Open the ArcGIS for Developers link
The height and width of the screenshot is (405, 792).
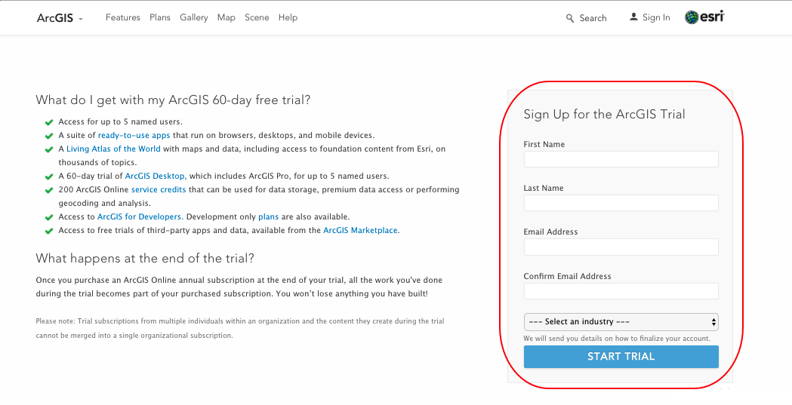click(x=140, y=217)
